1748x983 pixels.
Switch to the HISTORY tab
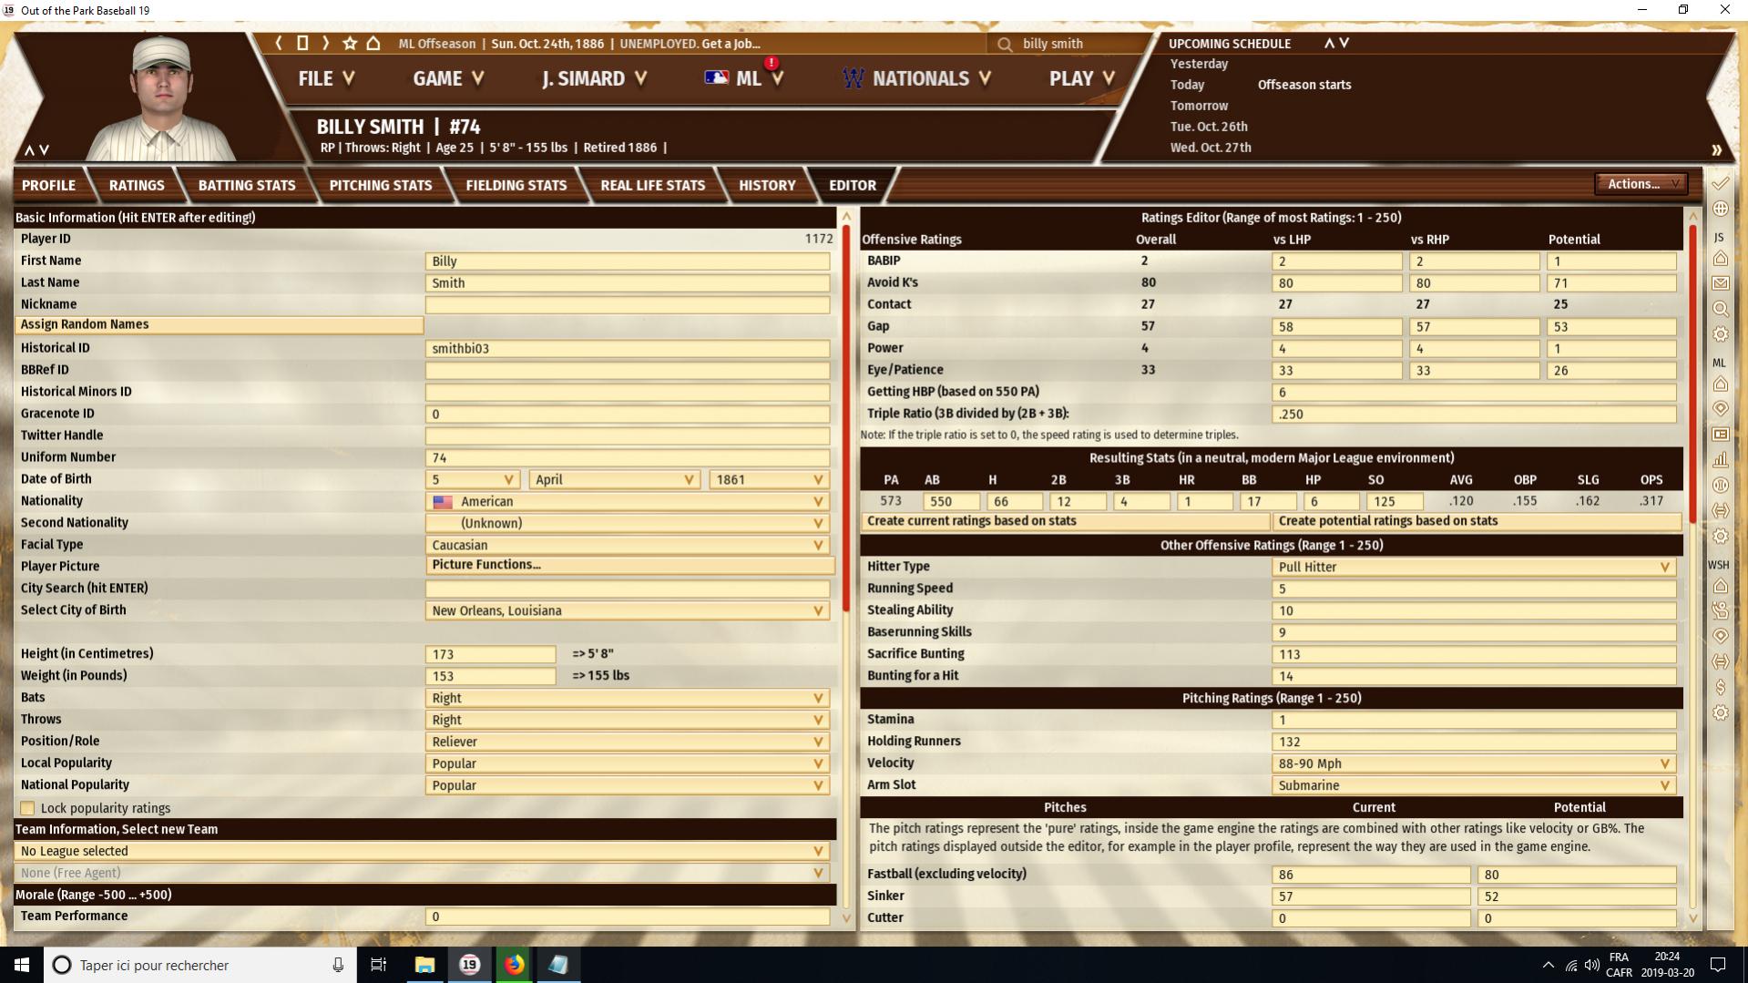[767, 185]
